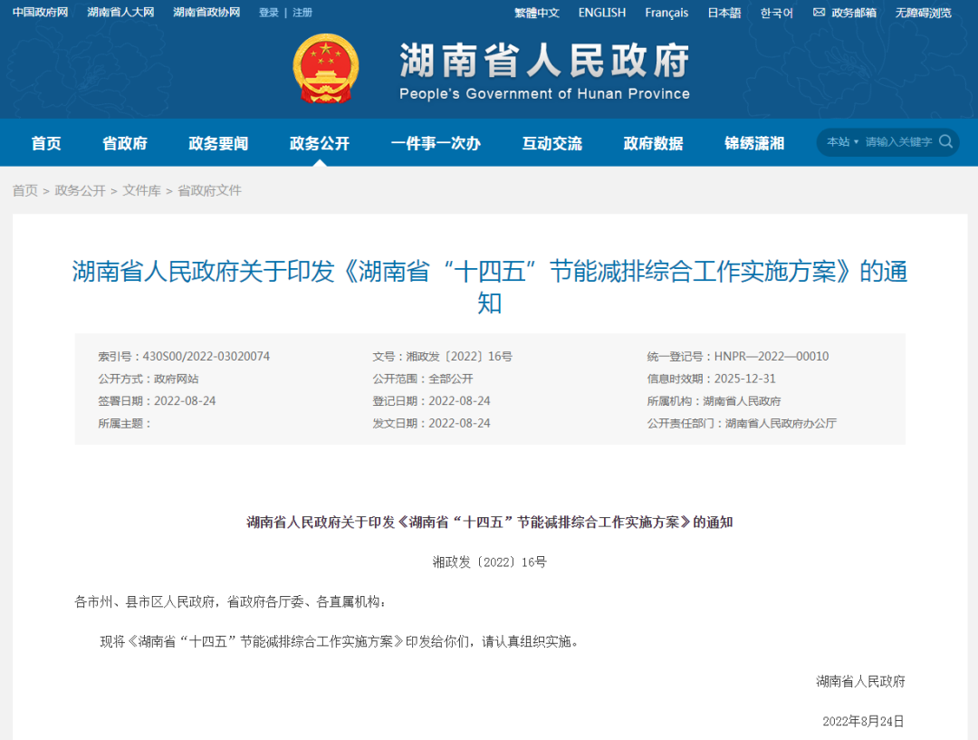Click 文件库 in the breadcrumb
Viewport: 978px width, 740px height.
[x=141, y=190]
